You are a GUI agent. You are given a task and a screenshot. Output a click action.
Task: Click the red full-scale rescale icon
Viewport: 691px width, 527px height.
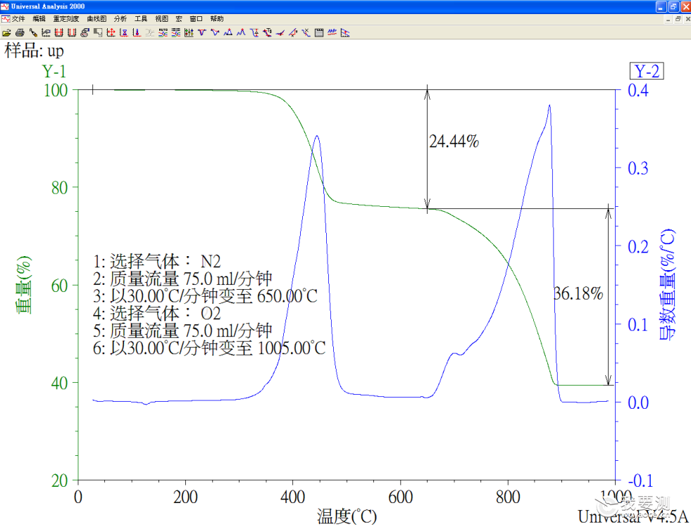(x=58, y=32)
